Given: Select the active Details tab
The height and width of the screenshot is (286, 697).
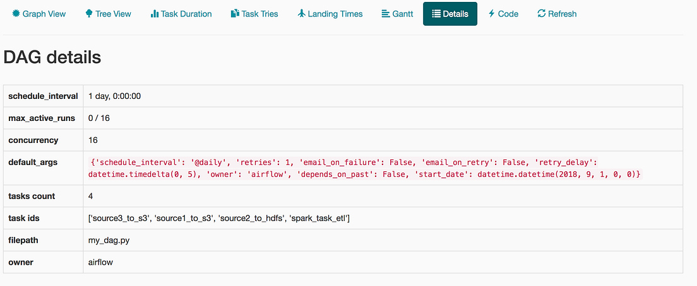Looking at the screenshot, I should [x=450, y=14].
